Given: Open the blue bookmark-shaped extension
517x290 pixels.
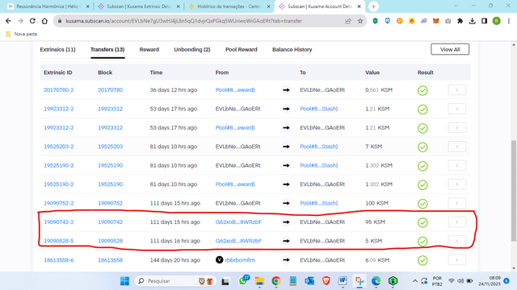Looking at the screenshot, I should point(388,21).
